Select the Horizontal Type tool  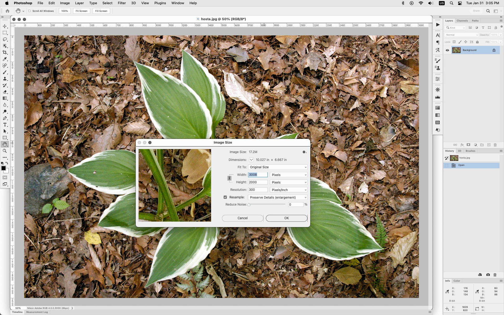pyautogui.click(x=5, y=125)
